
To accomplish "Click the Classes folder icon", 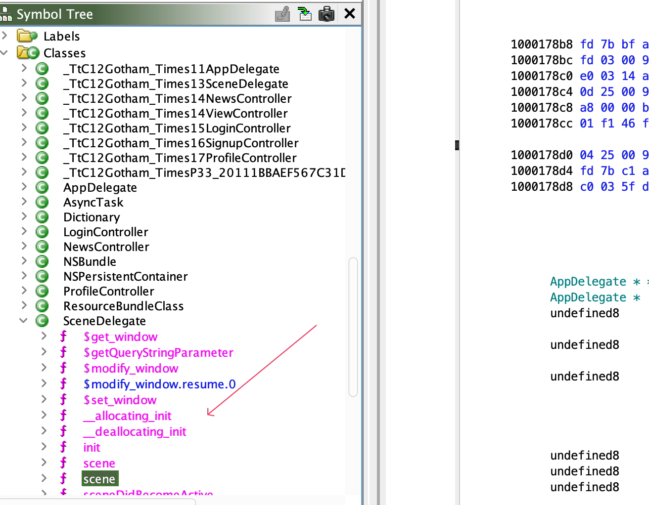I will point(28,52).
